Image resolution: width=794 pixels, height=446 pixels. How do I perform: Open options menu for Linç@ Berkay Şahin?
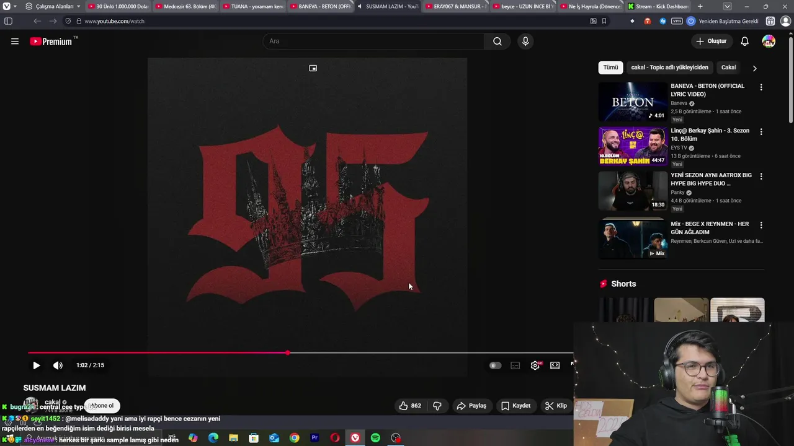(x=761, y=132)
